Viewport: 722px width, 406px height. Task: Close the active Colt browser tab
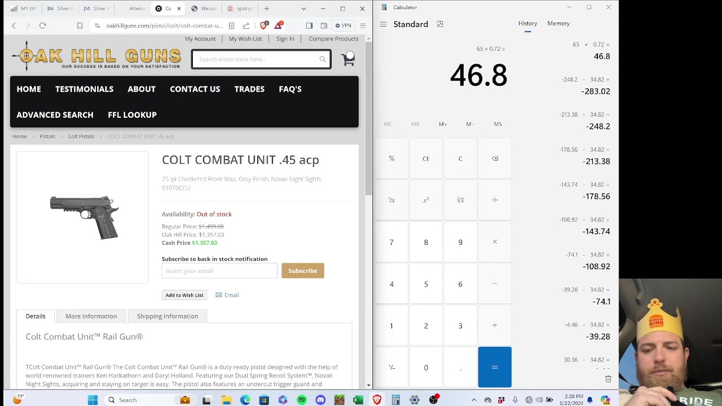pyautogui.click(x=179, y=8)
